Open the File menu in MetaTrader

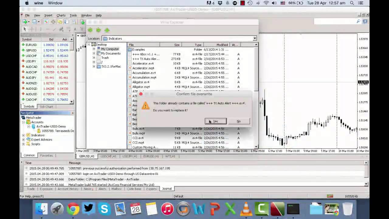click(27, 15)
